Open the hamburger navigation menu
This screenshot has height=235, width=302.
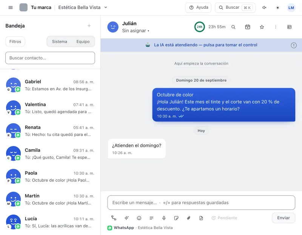pyautogui.click(x=11, y=8)
